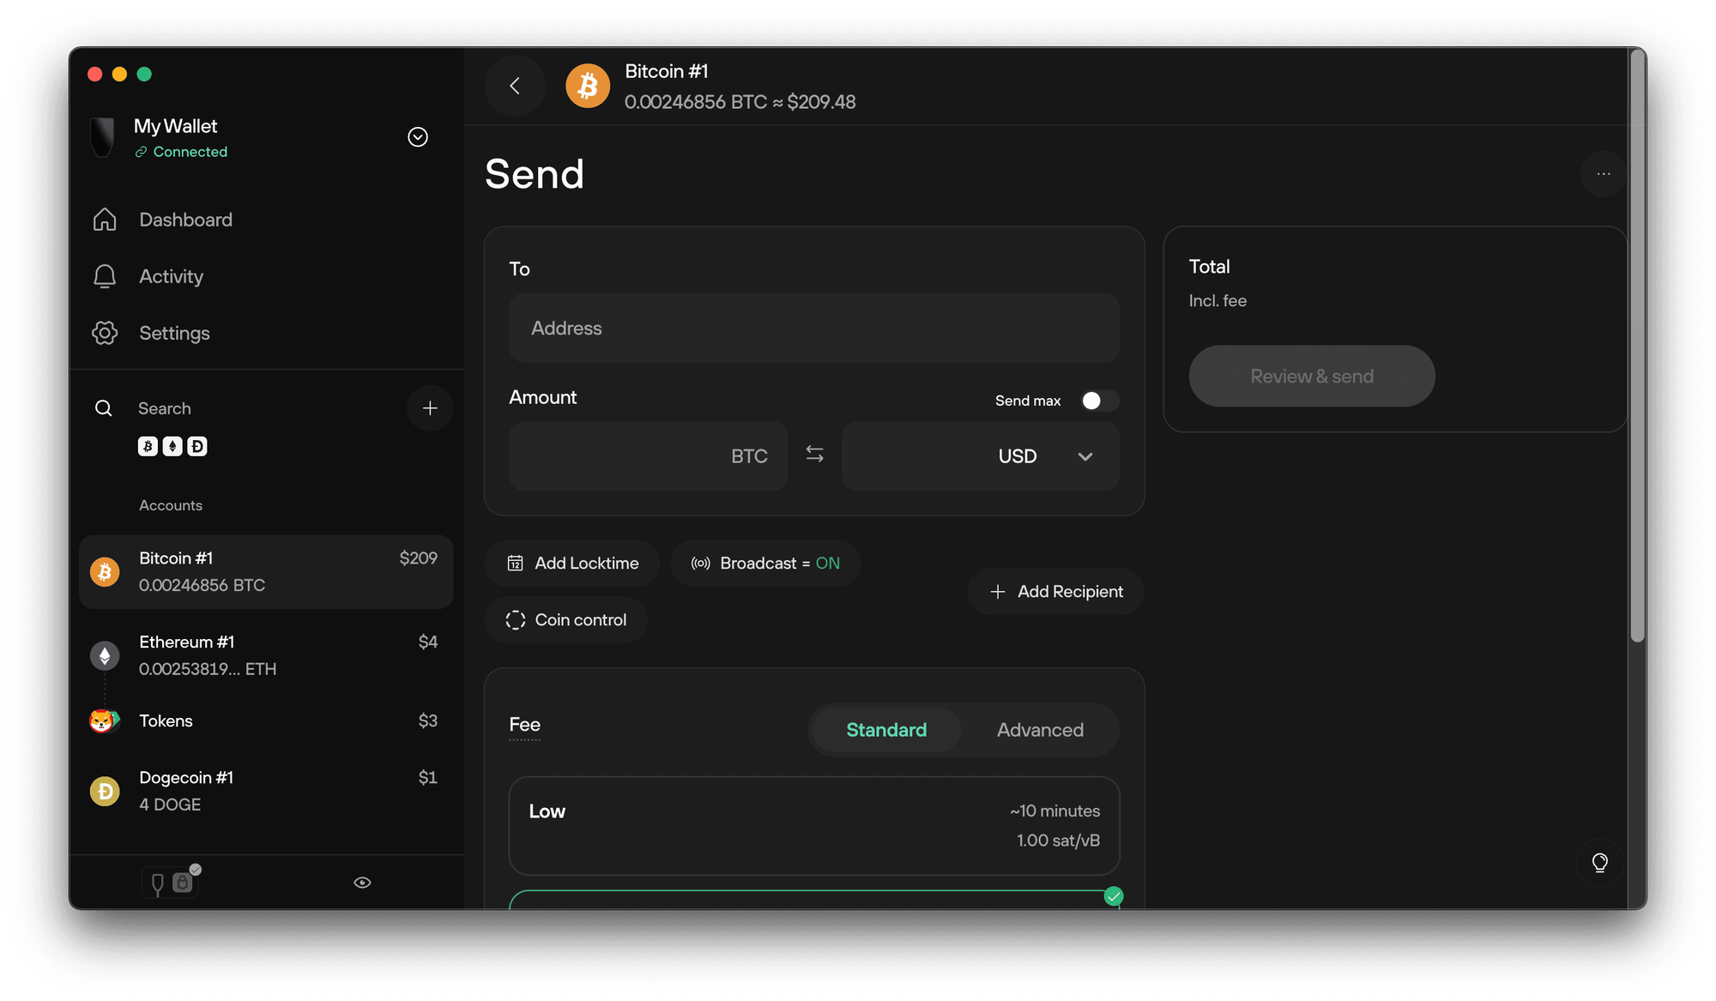Click the Coin control button
This screenshot has width=1716, height=1001.
pos(566,620)
